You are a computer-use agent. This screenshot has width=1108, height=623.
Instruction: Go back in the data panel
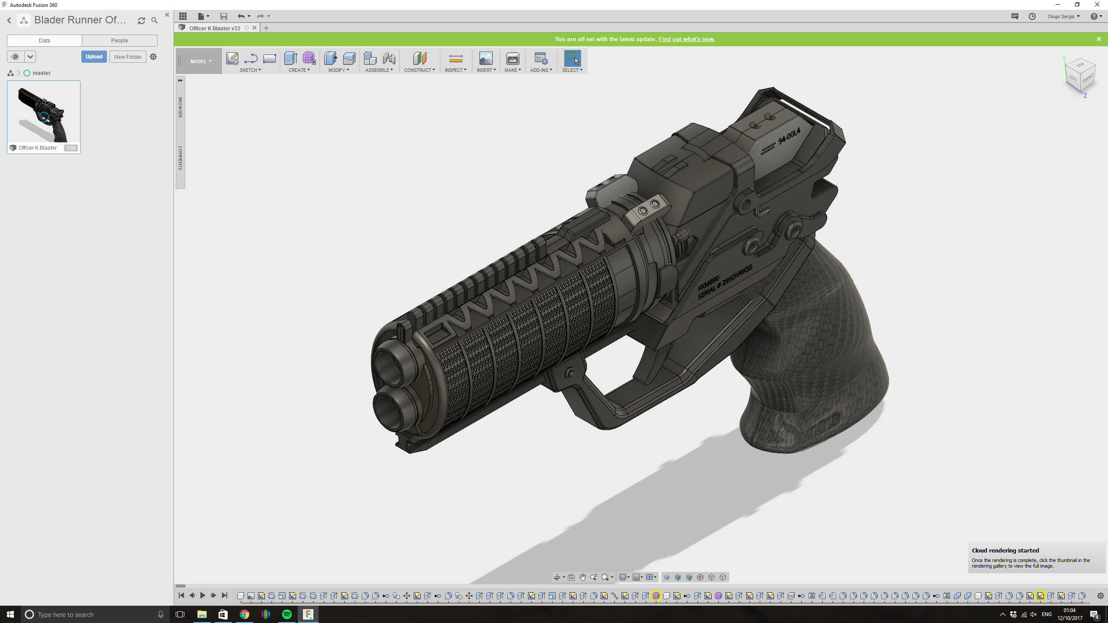pos(9,20)
